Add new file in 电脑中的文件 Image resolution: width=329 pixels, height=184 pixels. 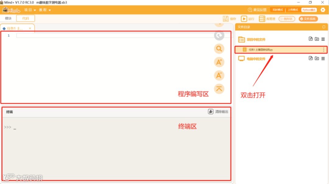311,58
